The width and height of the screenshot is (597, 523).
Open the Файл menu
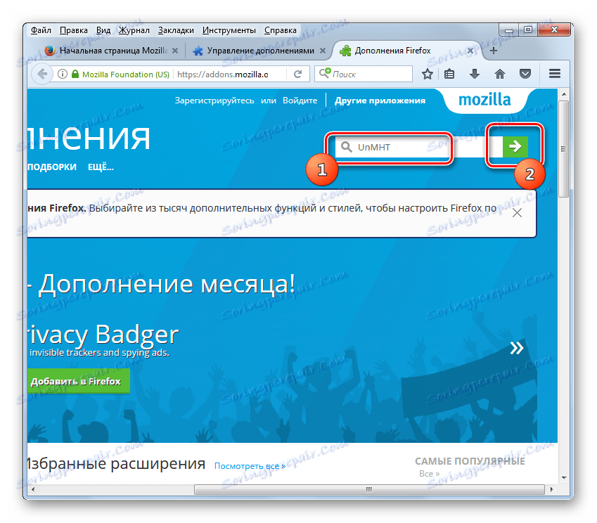coord(41,30)
